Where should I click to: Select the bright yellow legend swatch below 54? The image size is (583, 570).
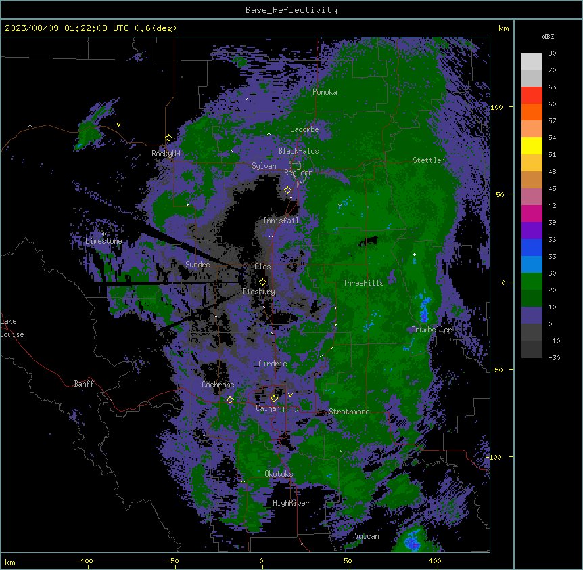pos(532,146)
